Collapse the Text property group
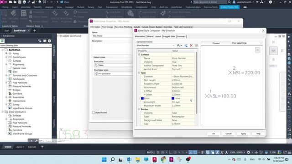 tap(139, 73)
